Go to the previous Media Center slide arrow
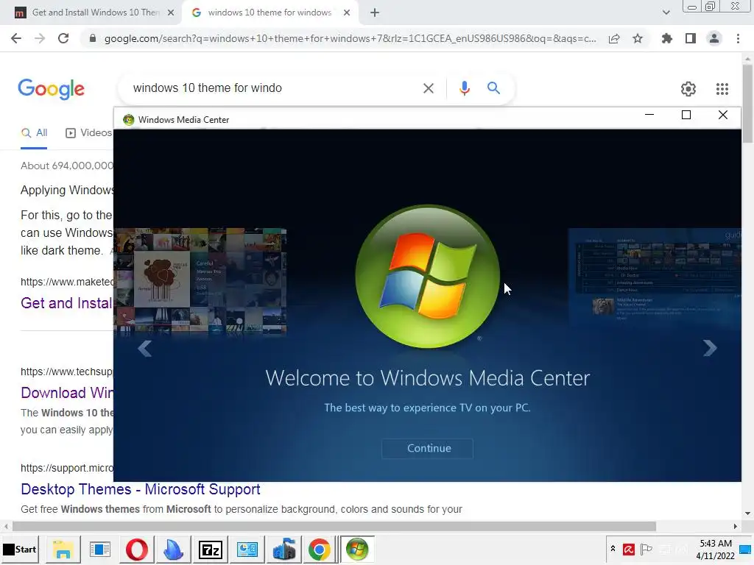The image size is (754, 565). [145, 348]
